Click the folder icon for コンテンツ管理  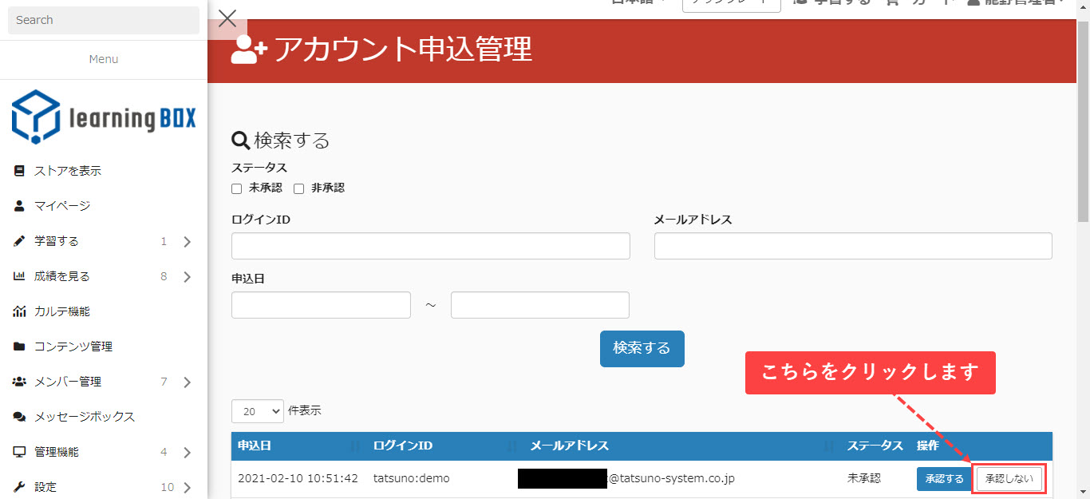tap(19, 347)
